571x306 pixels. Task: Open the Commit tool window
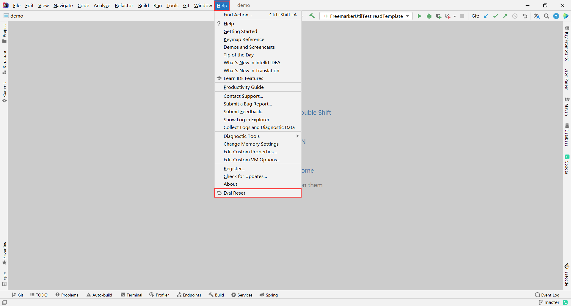click(4, 92)
